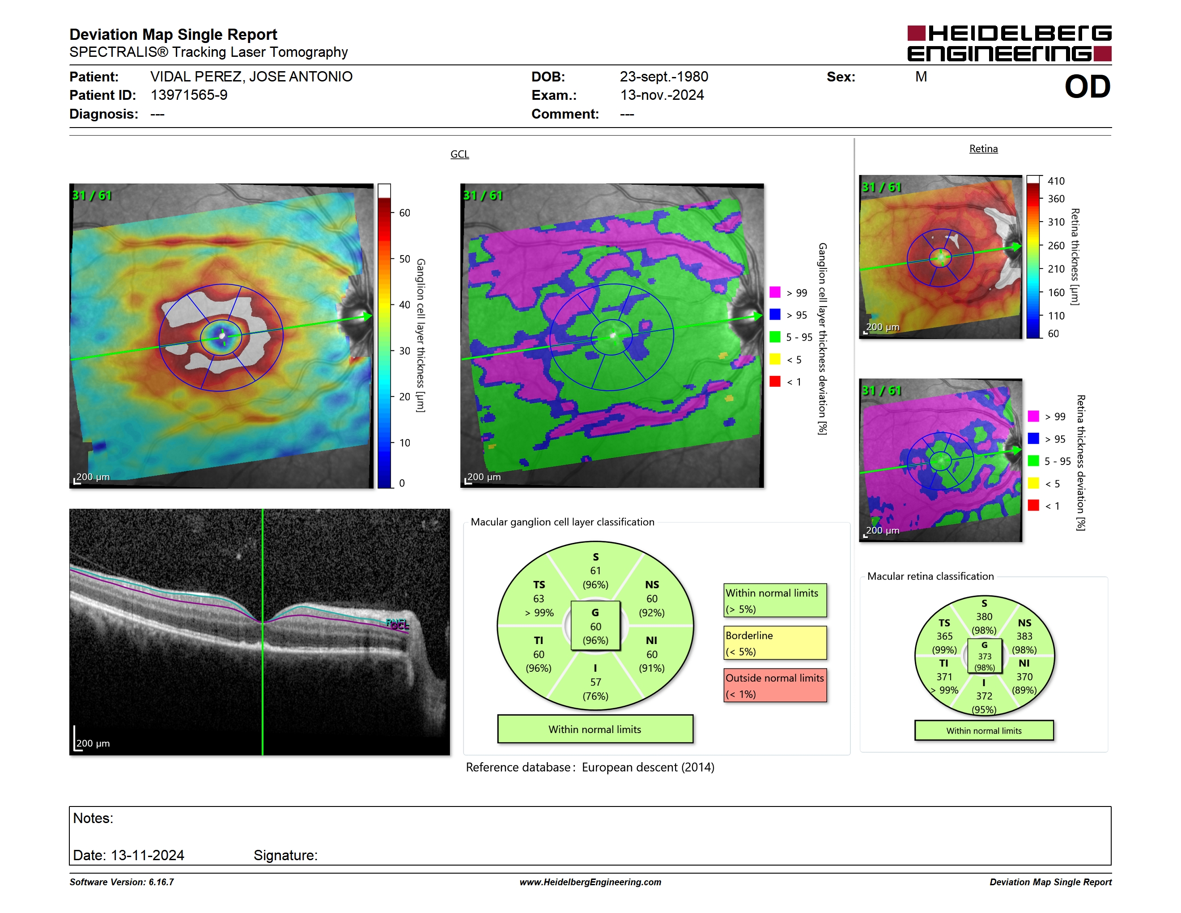Click the TS 365 sector in retina classification chart
Screen dimensions: 1181x913
[944, 636]
